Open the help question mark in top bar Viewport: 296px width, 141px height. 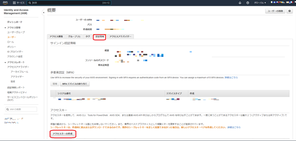click(248, 3)
